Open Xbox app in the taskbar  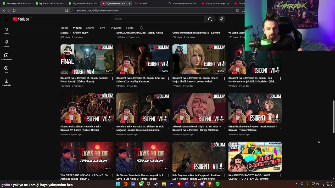(x=141, y=184)
